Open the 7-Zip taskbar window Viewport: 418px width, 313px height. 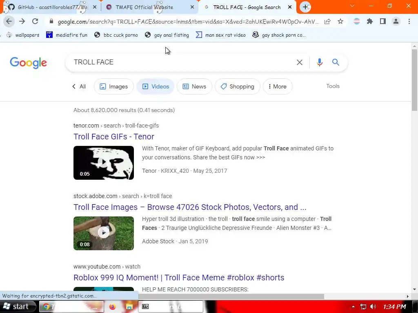tap(171, 306)
